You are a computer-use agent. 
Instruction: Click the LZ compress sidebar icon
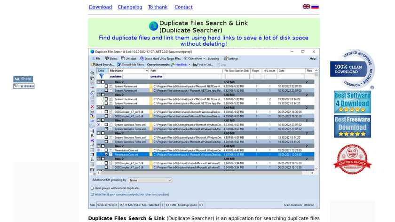click(92, 121)
